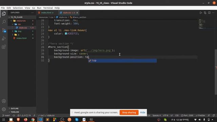Viewport: 217px width, 122px height.
Task: Click the synchronize changes icon
Action: (14, 115)
